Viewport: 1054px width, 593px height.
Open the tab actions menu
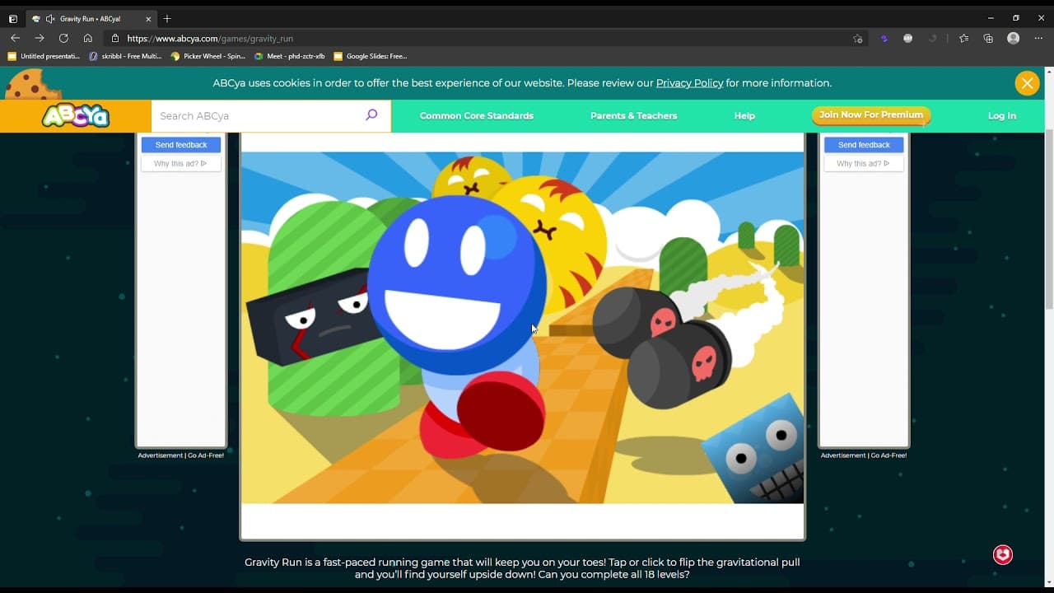pyautogui.click(x=12, y=18)
